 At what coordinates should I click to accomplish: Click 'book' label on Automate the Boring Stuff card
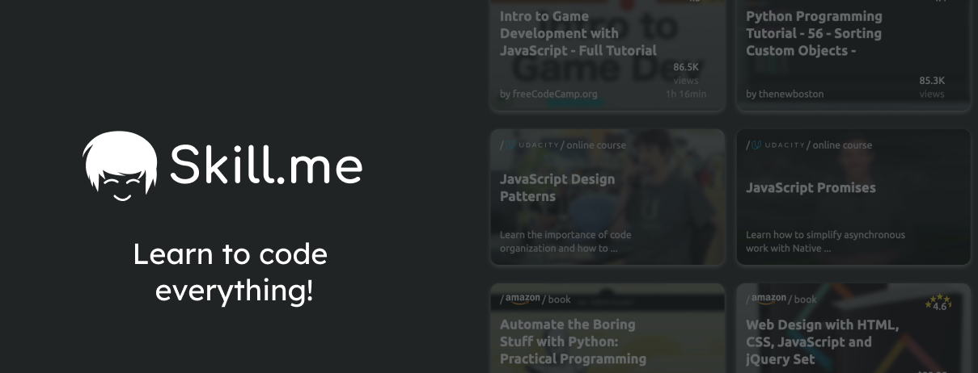pyautogui.click(x=560, y=300)
